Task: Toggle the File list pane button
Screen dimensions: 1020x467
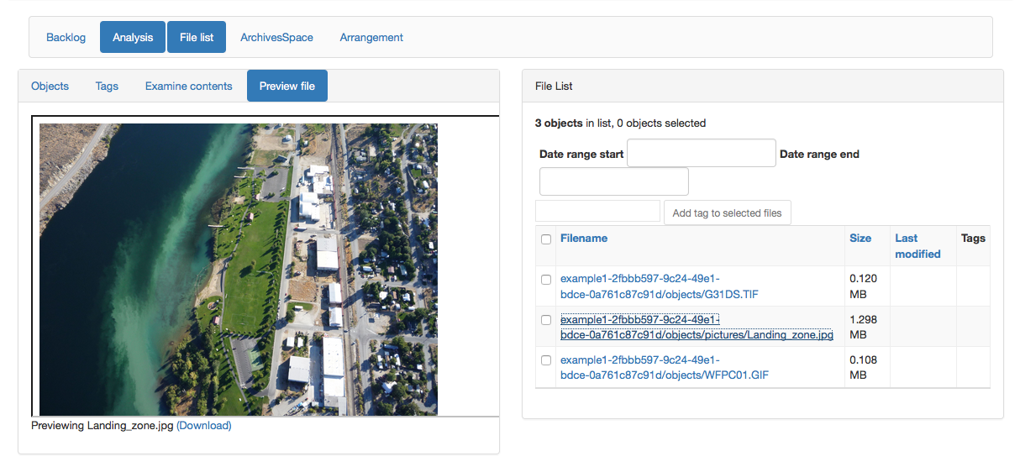Action: (197, 37)
